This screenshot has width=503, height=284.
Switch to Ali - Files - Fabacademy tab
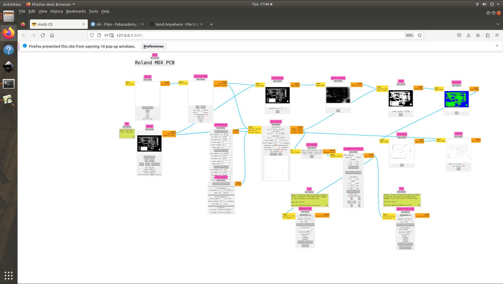pyautogui.click(x=117, y=24)
